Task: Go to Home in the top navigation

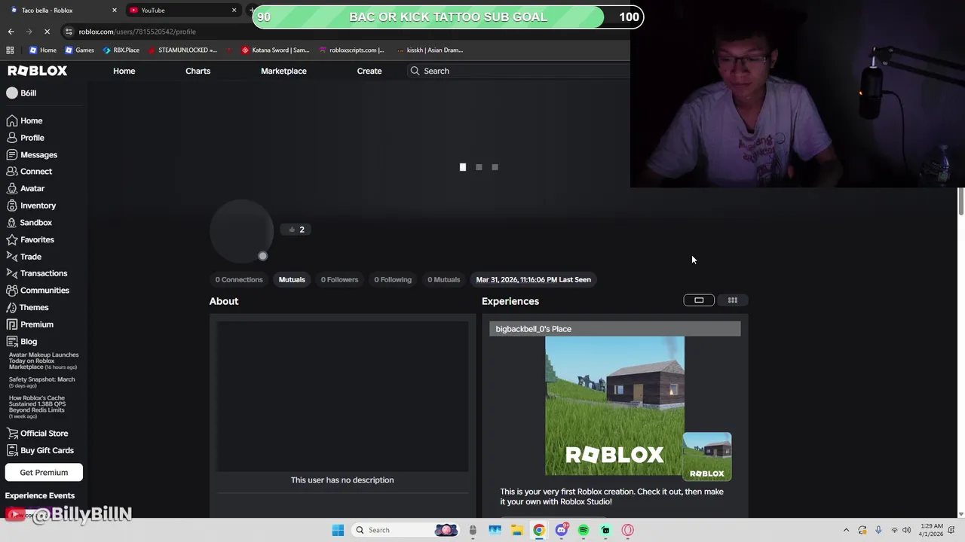Action: [124, 71]
